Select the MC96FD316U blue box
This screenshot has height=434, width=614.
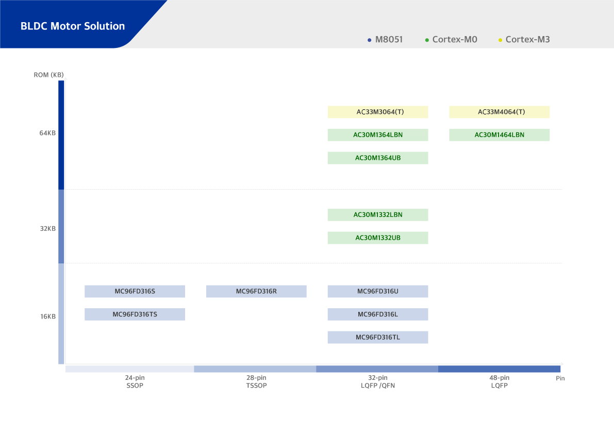pyautogui.click(x=377, y=292)
